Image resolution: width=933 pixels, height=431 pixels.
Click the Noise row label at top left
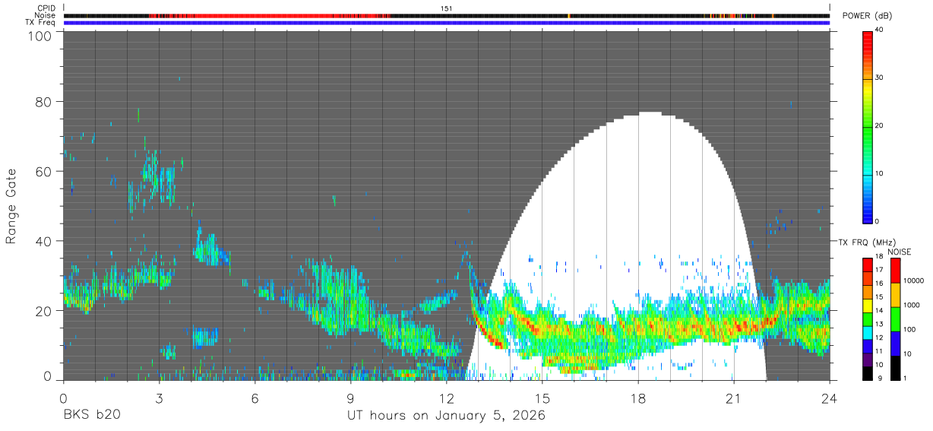tap(45, 15)
